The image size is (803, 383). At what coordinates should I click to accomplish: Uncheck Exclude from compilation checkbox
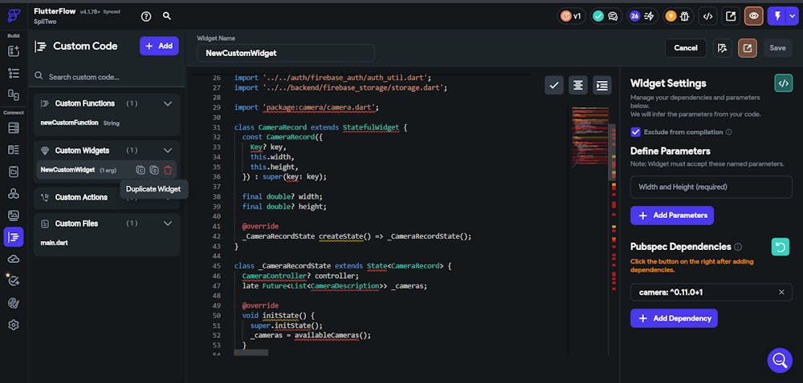coord(635,131)
